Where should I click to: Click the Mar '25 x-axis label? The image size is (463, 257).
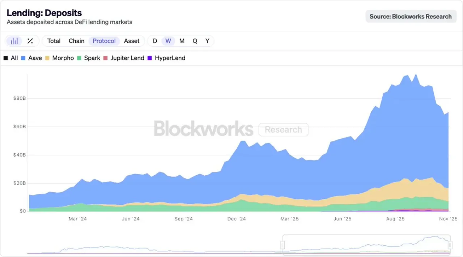290,219
